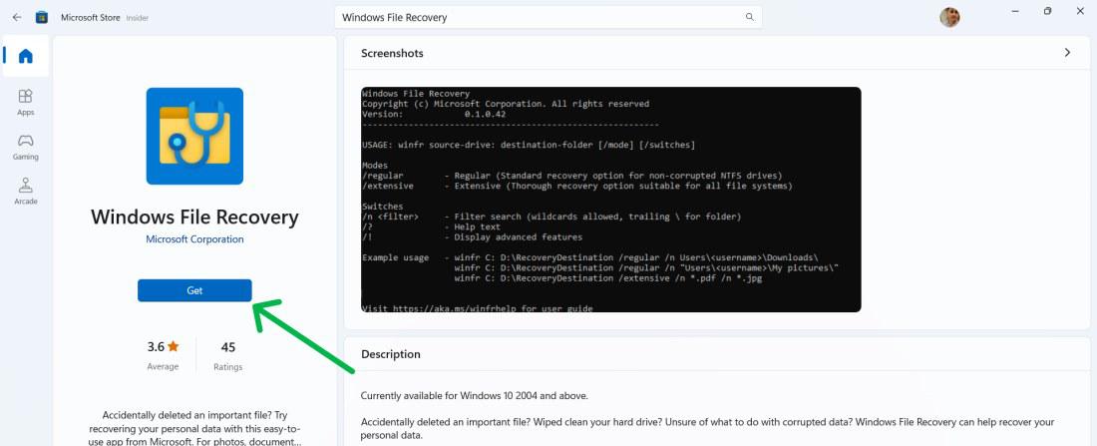Restore down the Microsoft Store window
This screenshot has width=1097, height=446.
[1047, 11]
